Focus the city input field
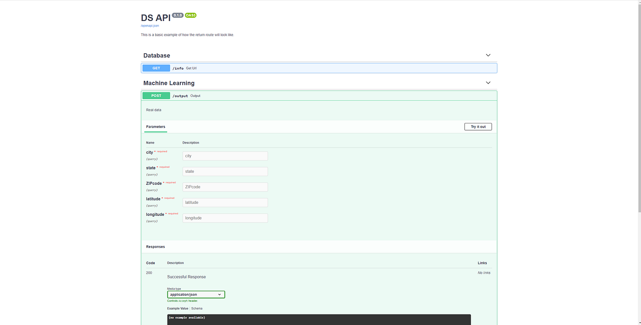The image size is (641, 325). [x=225, y=156]
